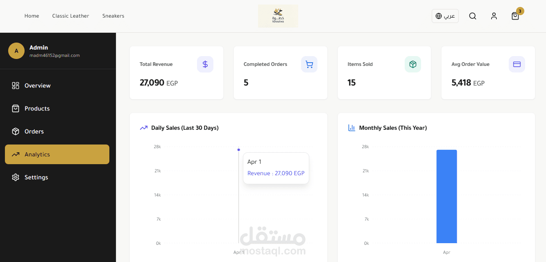This screenshot has height=262, width=546.
Task: Click the cart icon on Completed Orders
Action: [x=309, y=64]
